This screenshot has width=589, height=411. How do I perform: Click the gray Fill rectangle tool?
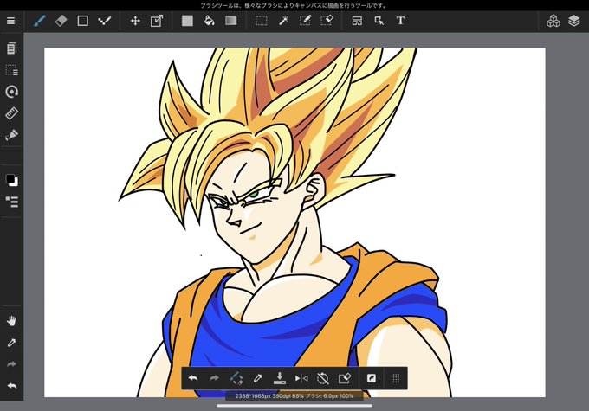tap(187, 21)
